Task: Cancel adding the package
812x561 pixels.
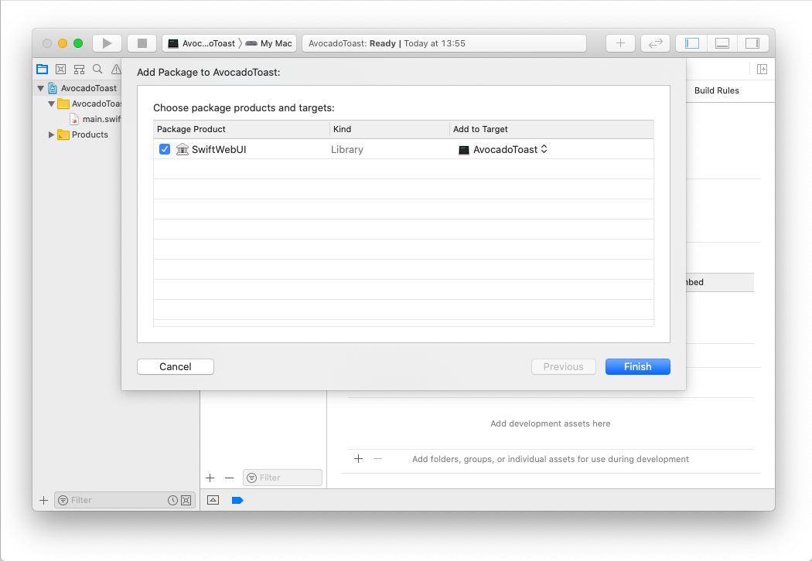Action: (176, 366)
